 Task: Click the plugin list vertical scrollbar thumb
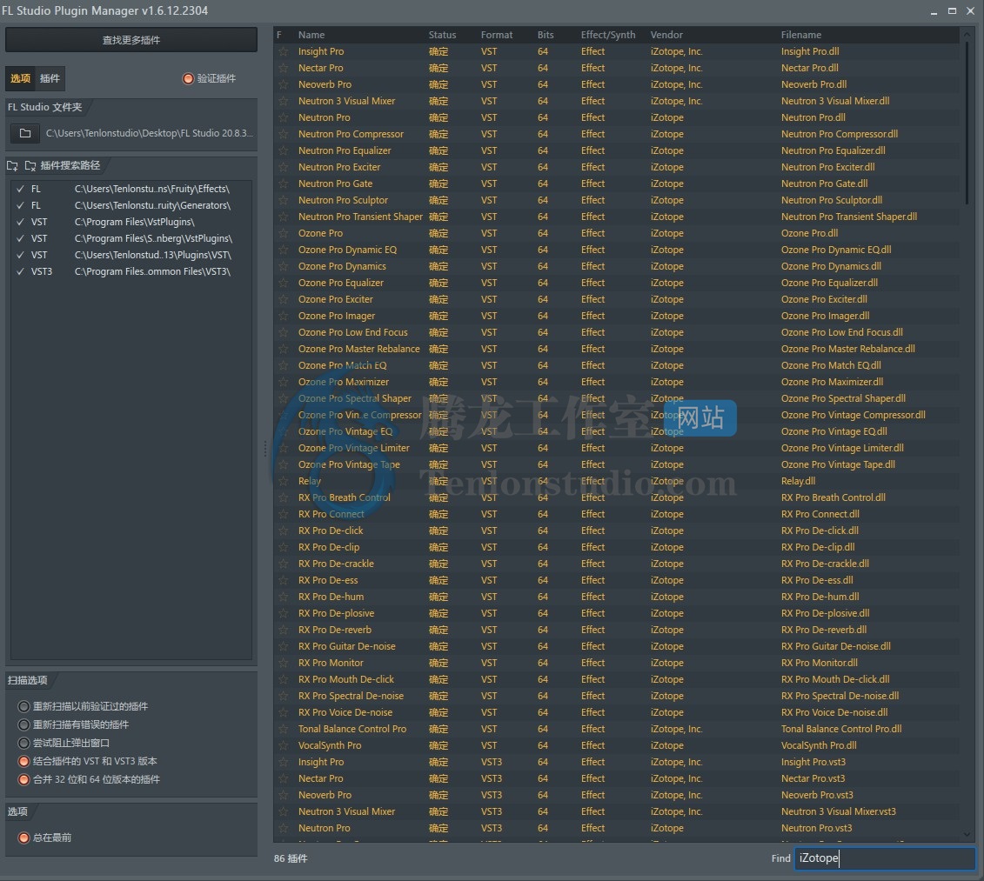967,123
